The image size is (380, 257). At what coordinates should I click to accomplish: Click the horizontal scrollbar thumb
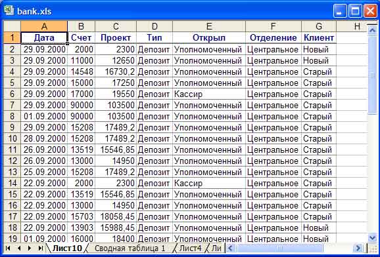click(x=279, y=248)
